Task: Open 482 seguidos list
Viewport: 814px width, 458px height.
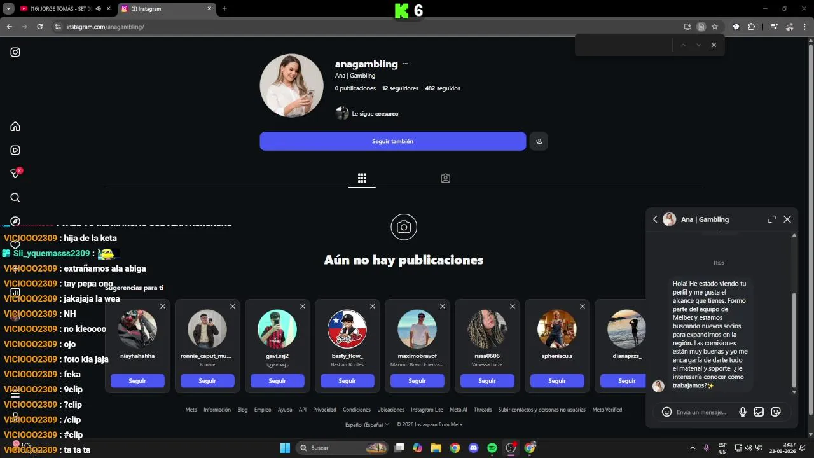Action: click(443, 88)
